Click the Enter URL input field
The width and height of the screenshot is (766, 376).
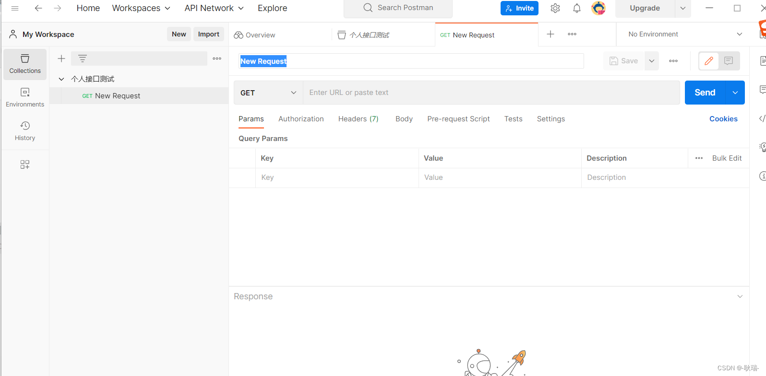pyautogui.click(x=491, y=93)
